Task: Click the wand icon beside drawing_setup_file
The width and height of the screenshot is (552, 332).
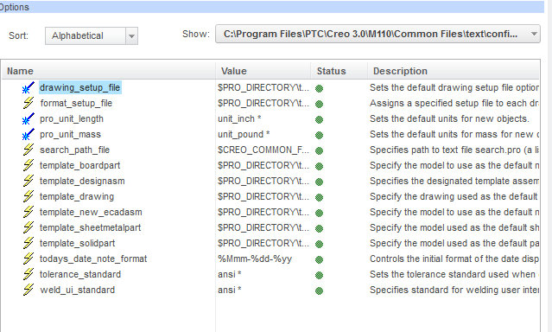Action: coord(29,88)
